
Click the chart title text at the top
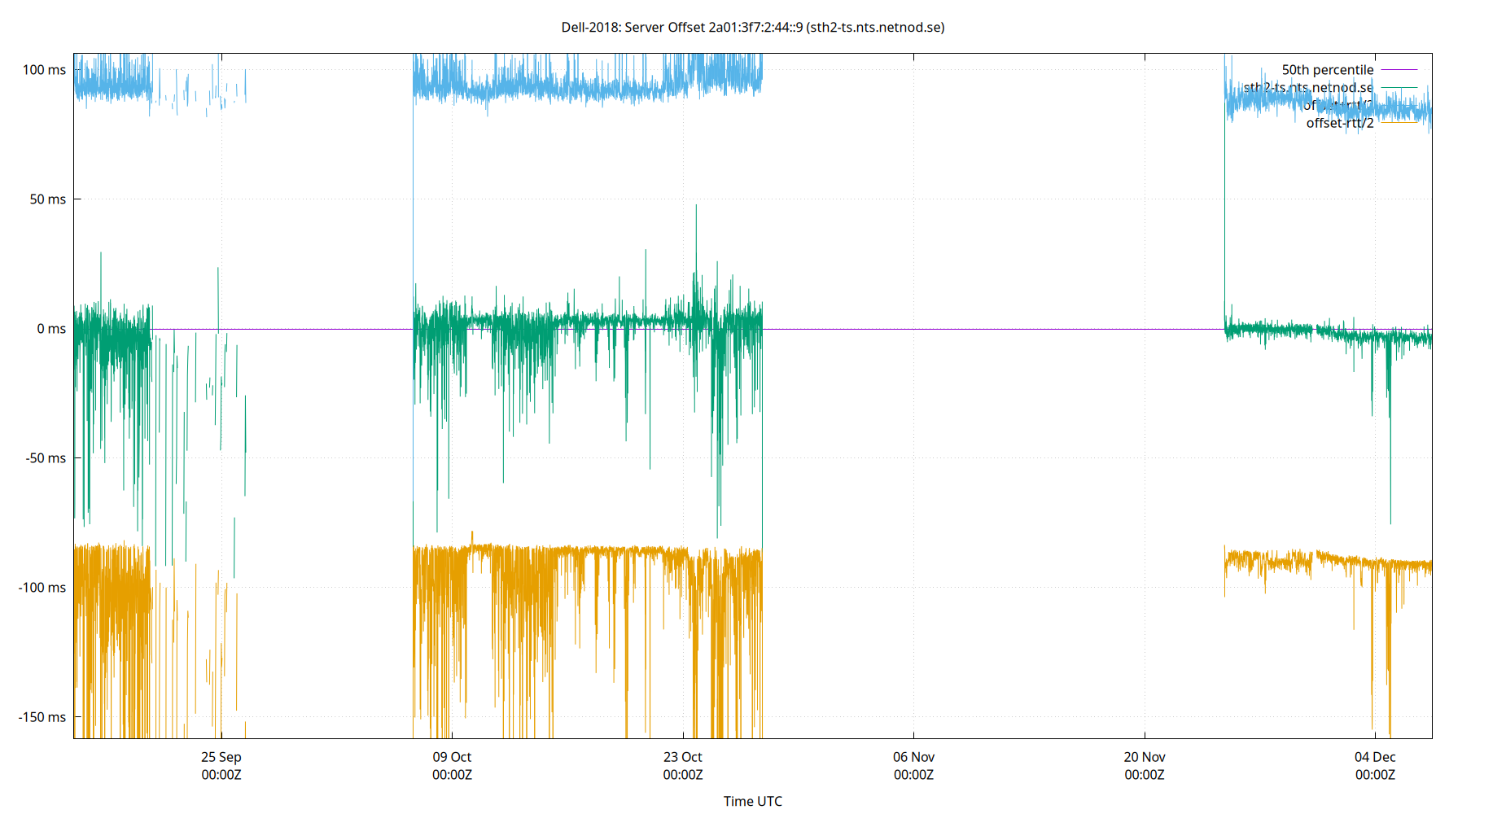point(752,27)
